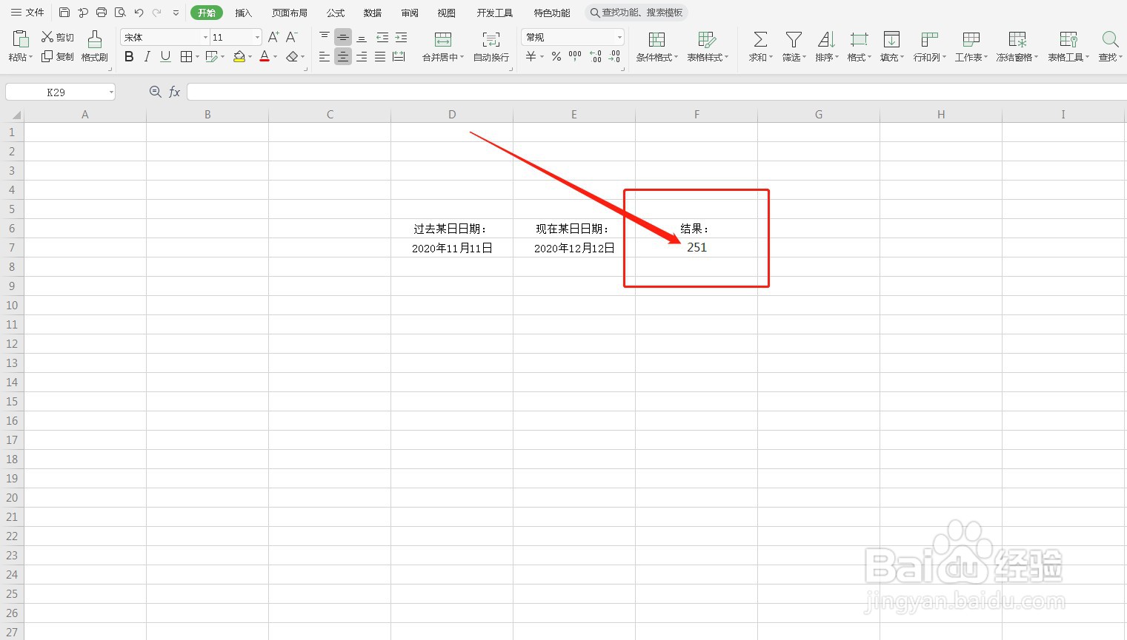This screenshot has height=640, width=1127.
Task: Click the Rows and Columns (行和列) button
Action: click(x=930, y=46)
